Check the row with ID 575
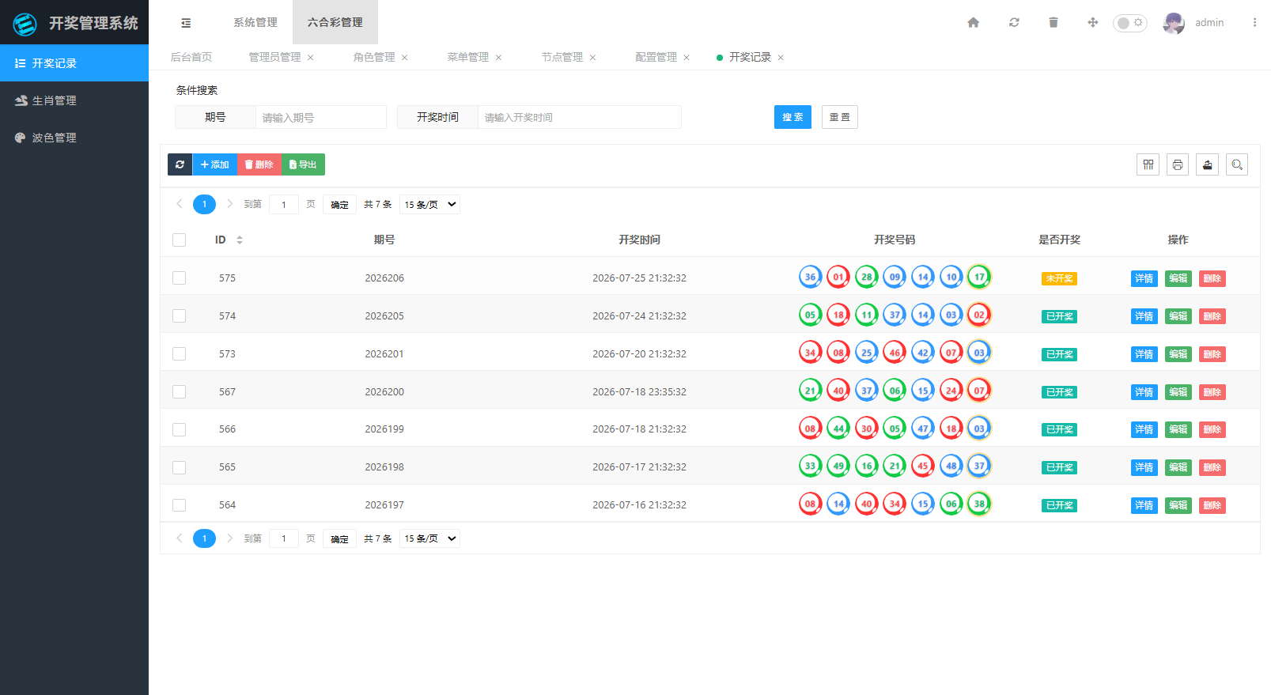Image resolution: width=1271 pixels, height=695 pixels. [x=180, y=278]
